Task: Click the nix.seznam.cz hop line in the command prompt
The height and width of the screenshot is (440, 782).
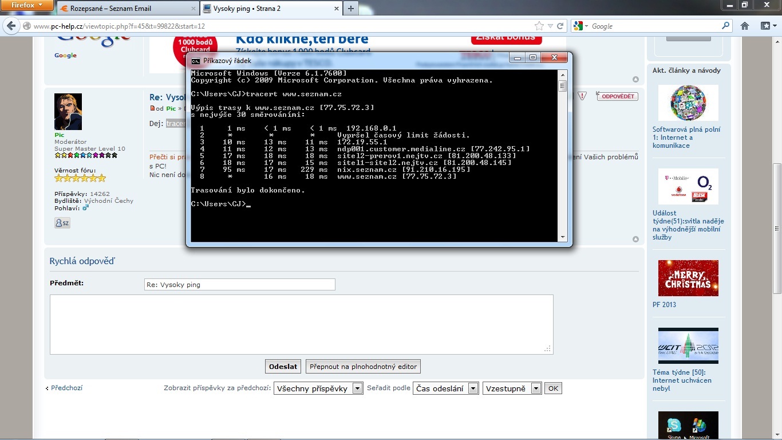Action: pos(335,170)
